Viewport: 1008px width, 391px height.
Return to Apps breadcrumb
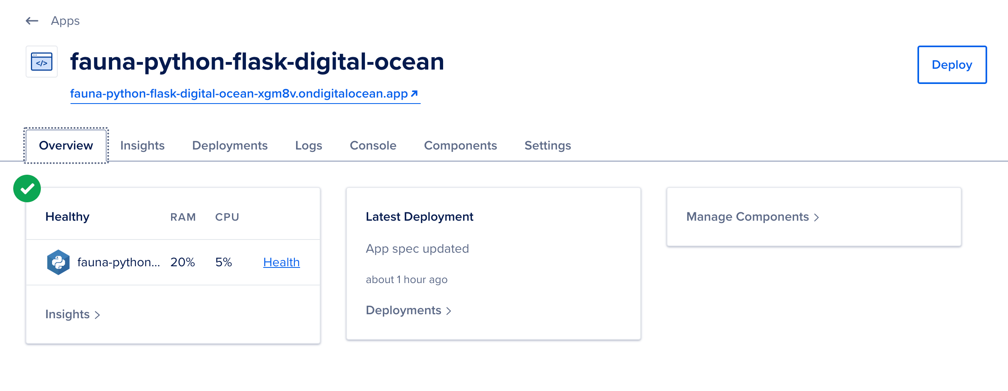pos(65,21)
